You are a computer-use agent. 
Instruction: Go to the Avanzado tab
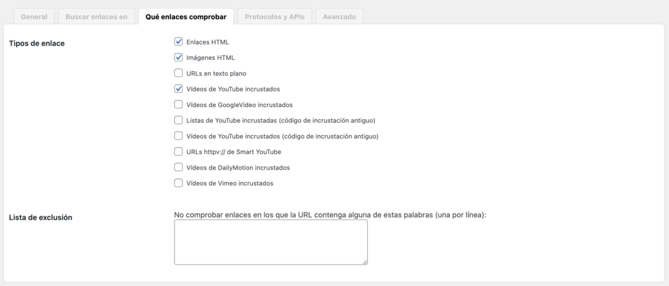[339, 17]
